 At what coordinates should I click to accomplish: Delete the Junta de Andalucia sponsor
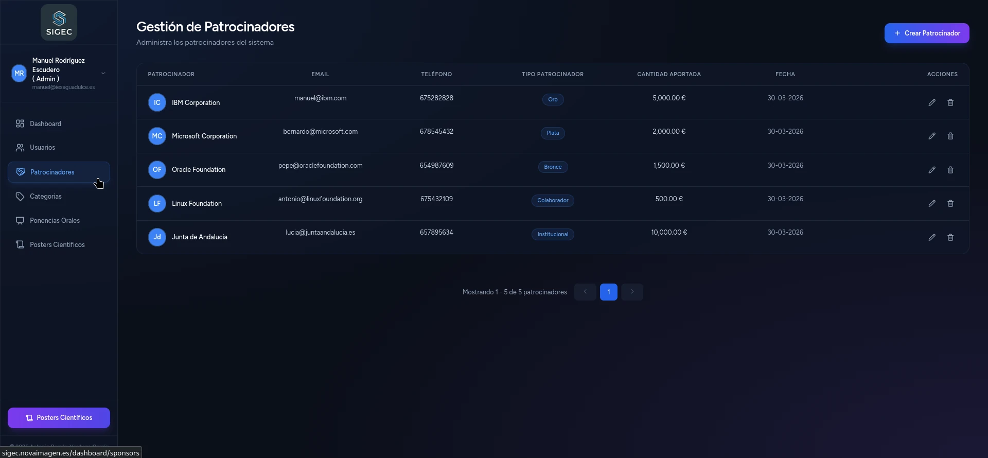pyautogui.click(x=950, y=237)
